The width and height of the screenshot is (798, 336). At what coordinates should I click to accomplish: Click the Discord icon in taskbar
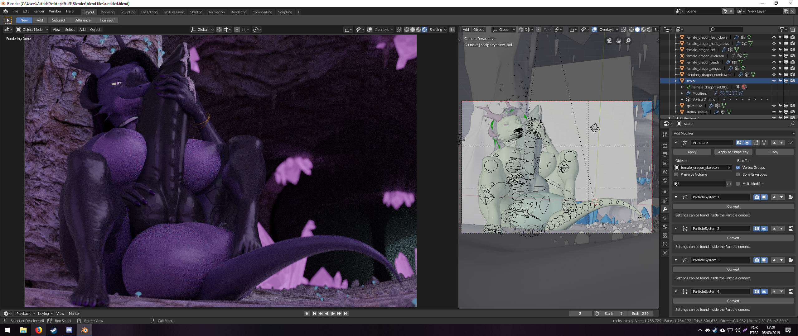click(69, 330)
